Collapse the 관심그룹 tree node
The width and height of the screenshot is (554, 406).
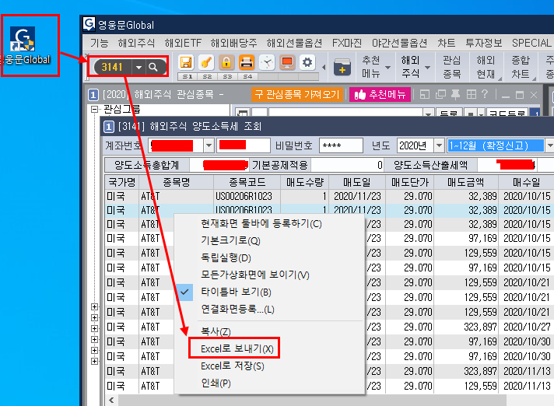point(94,109)
